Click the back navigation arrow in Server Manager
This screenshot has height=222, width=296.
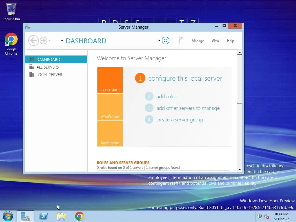[x=34, y=40]
